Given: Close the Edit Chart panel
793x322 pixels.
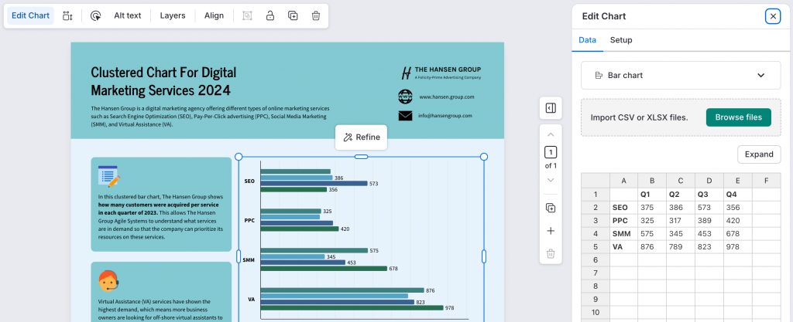Looking at the screenshot, I should (773, 16).
